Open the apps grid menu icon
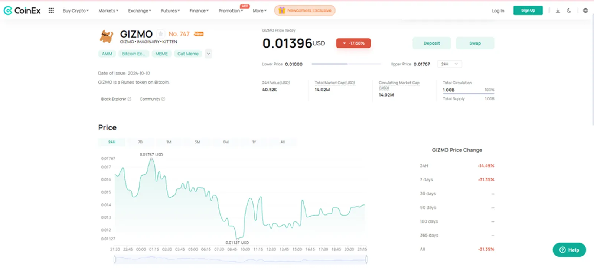This screenshot has height=275, width=594. [x=51, y=10]
